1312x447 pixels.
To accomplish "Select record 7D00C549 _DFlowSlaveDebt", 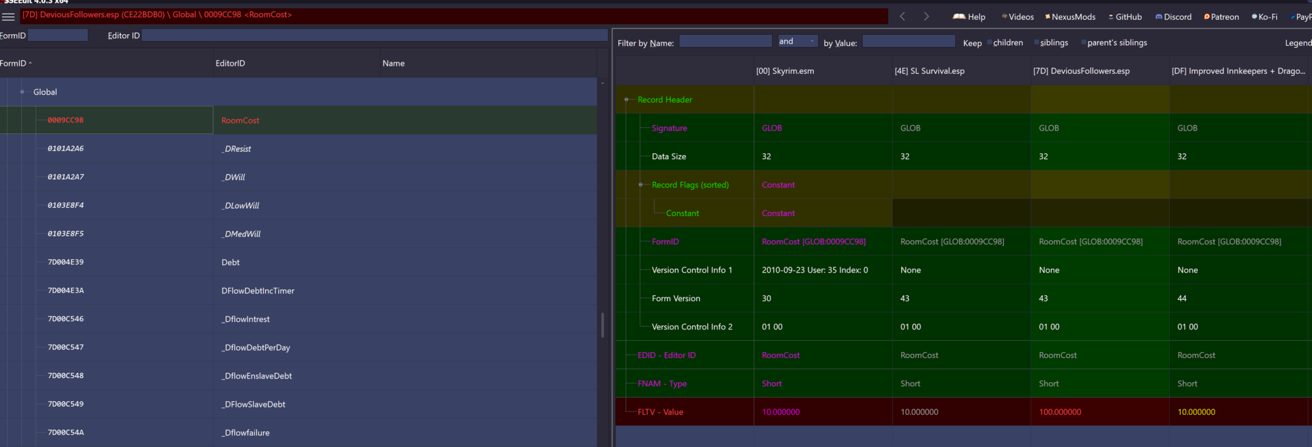I will [298, 404].
